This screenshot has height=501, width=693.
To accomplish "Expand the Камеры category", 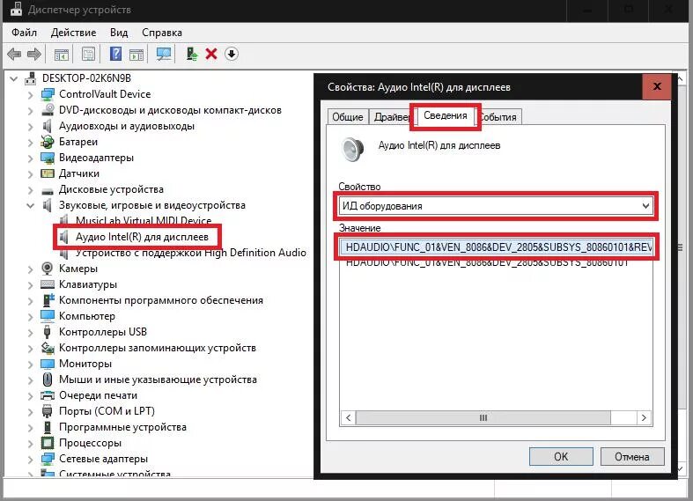I will 31,269.
